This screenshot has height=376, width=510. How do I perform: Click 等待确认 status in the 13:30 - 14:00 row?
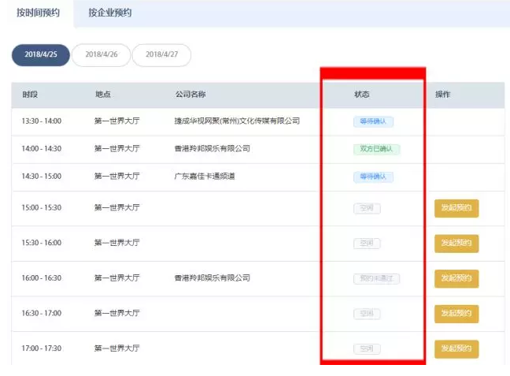(x=373, y=121)
